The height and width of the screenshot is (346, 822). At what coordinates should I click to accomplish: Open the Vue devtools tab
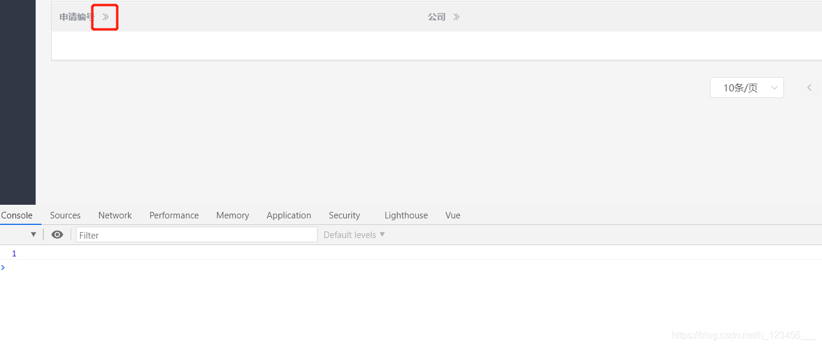[453, 215]
